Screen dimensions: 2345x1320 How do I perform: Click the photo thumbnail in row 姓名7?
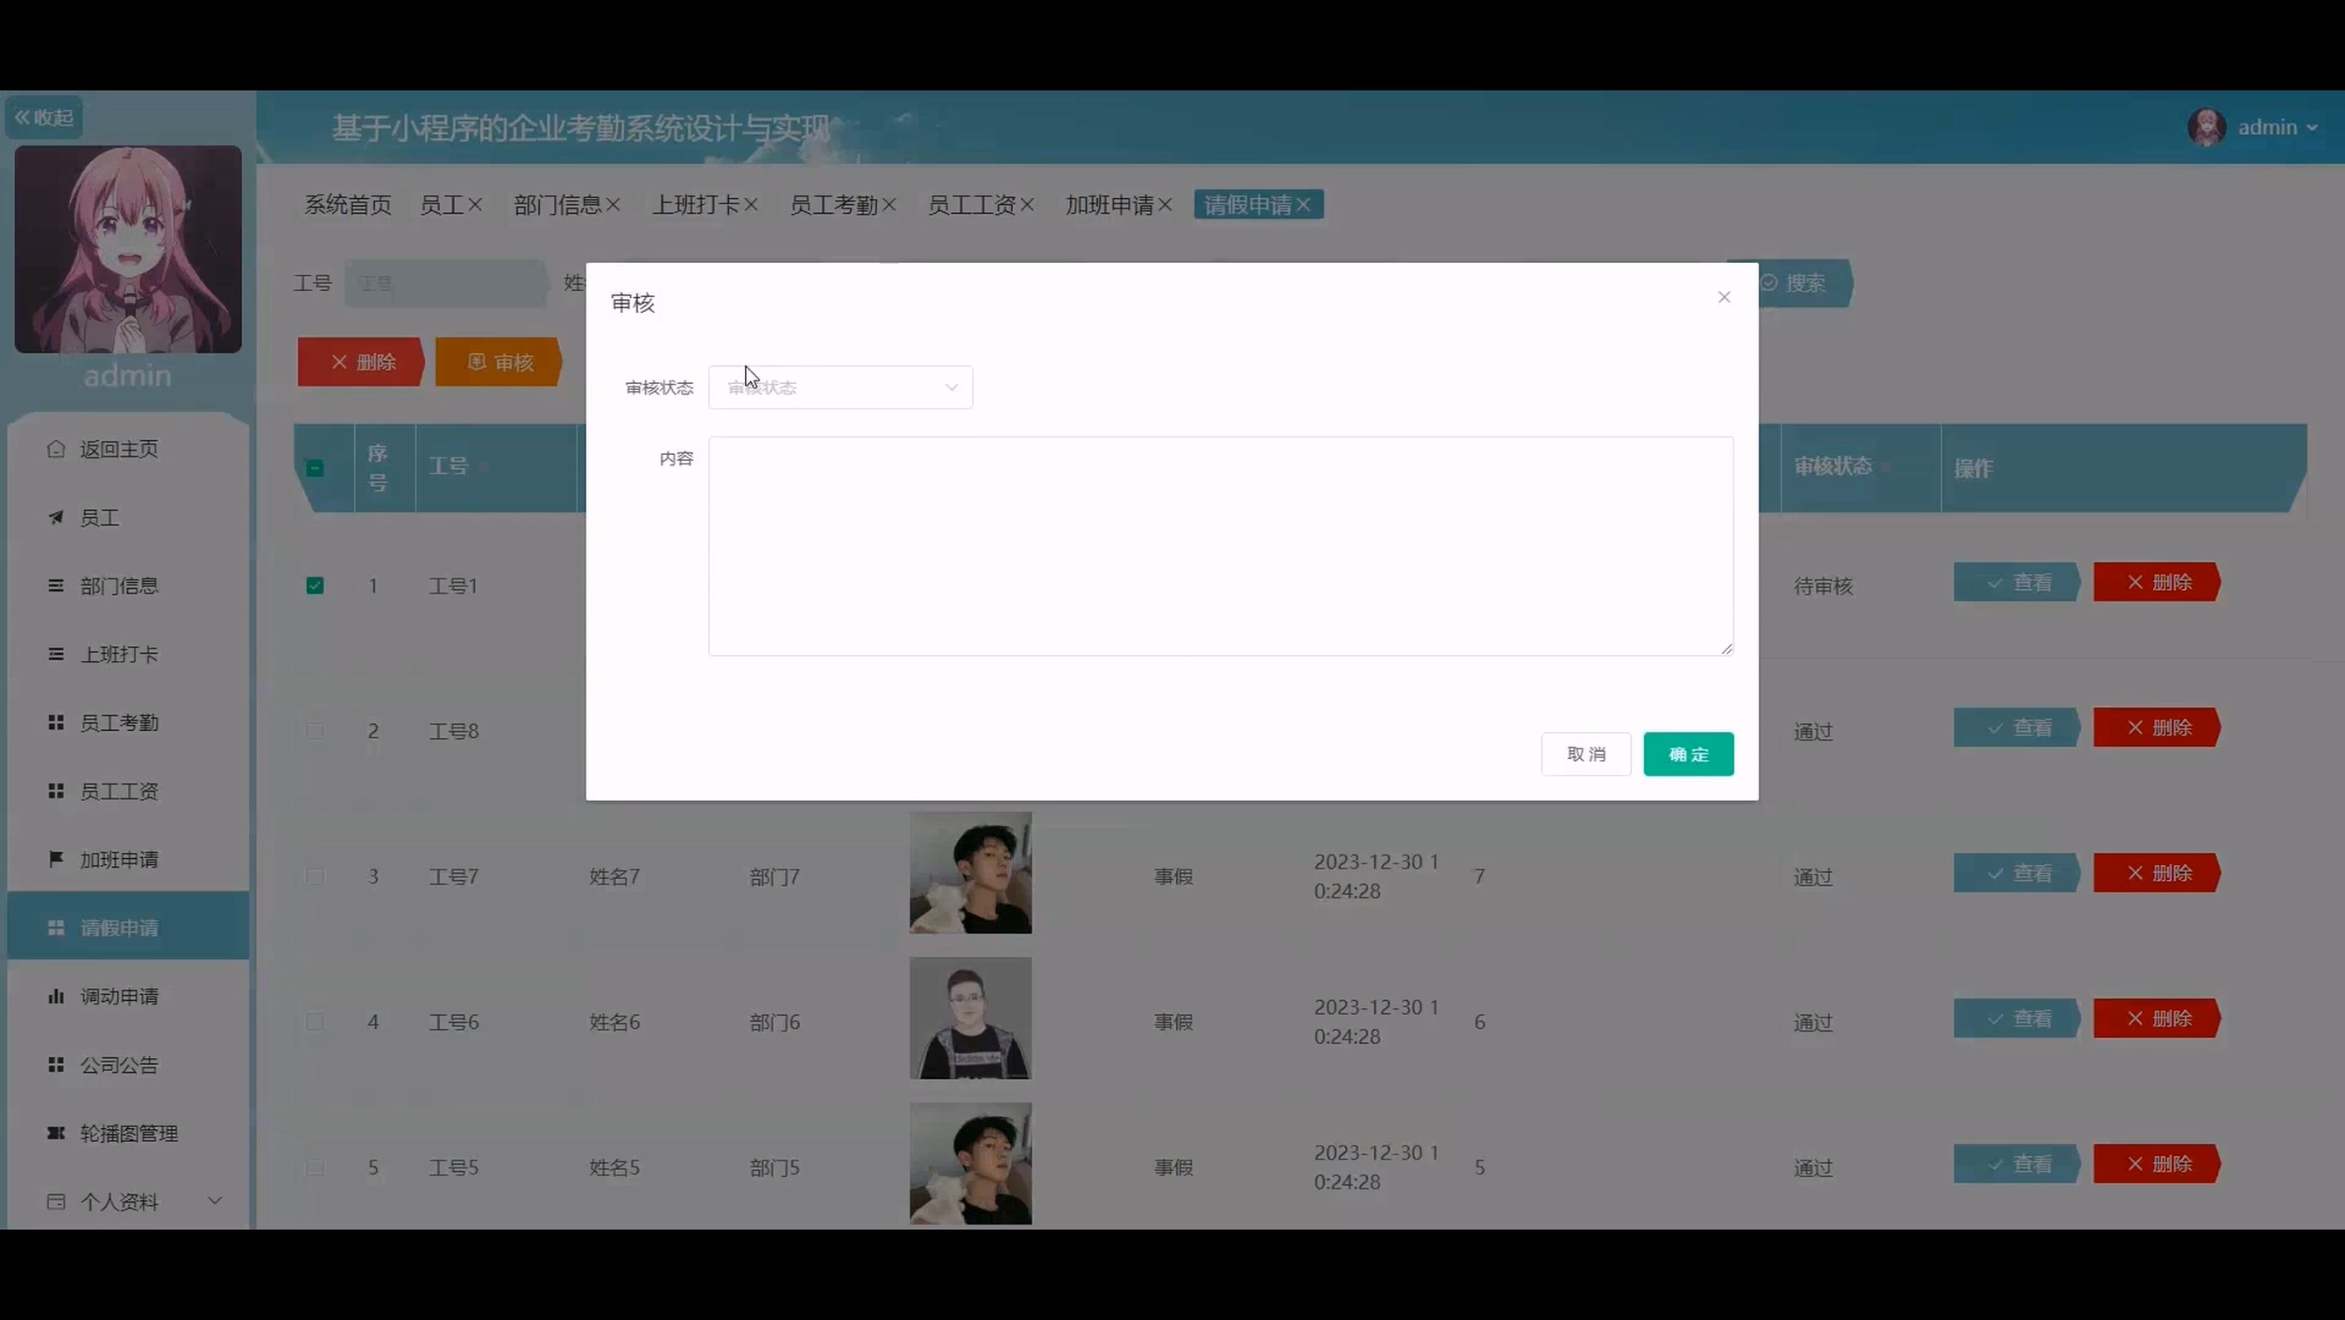pos(970,873)
